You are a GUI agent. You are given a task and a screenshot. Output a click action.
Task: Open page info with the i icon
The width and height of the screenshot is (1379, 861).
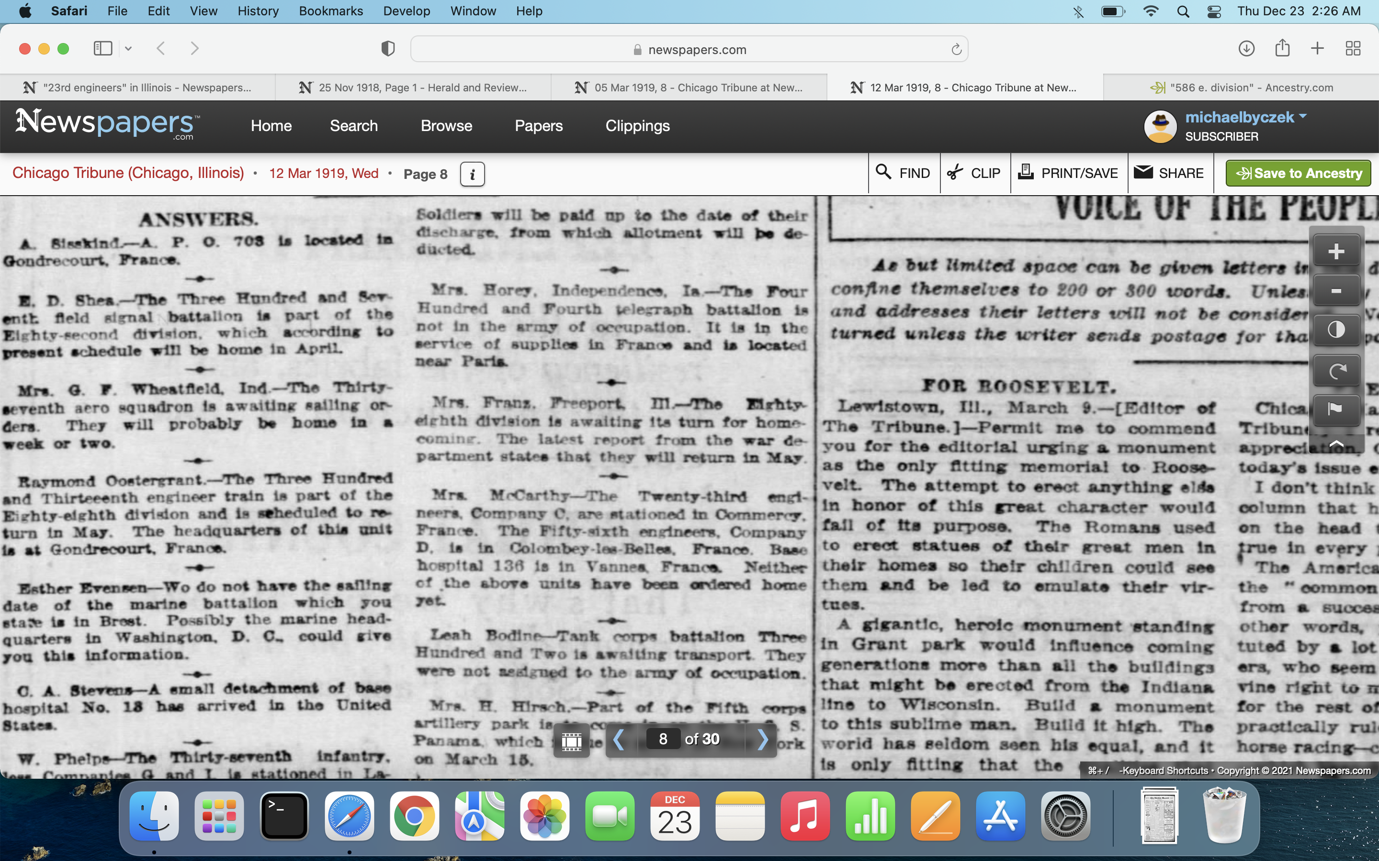(473, 174)
